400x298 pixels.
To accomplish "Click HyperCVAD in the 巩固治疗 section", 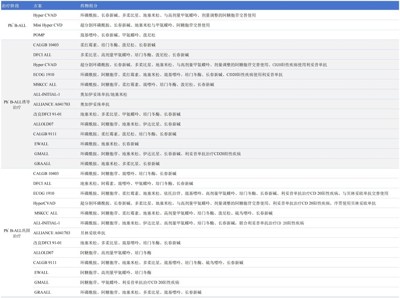I will 44,203.
